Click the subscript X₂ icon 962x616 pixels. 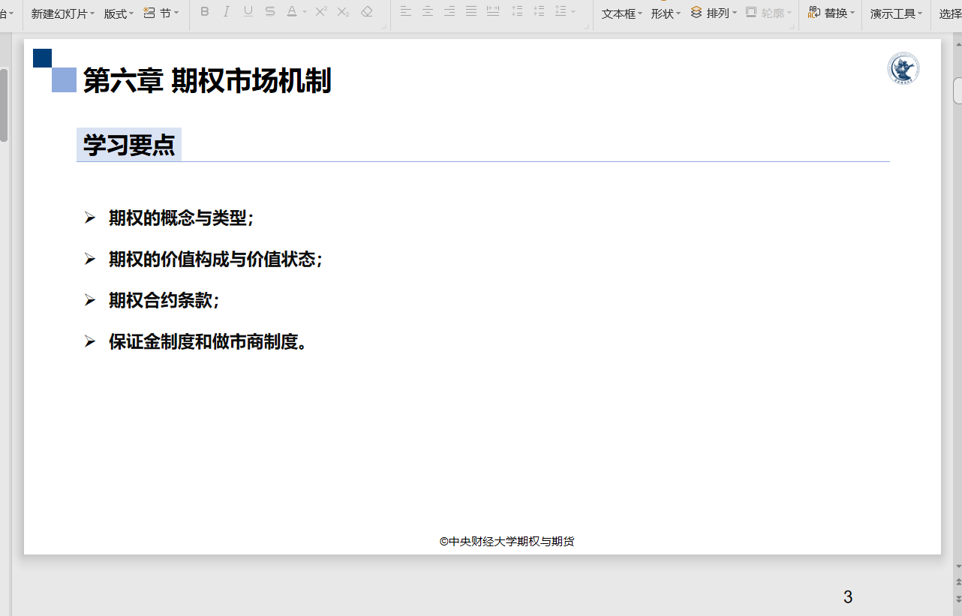tap(343, 12)
